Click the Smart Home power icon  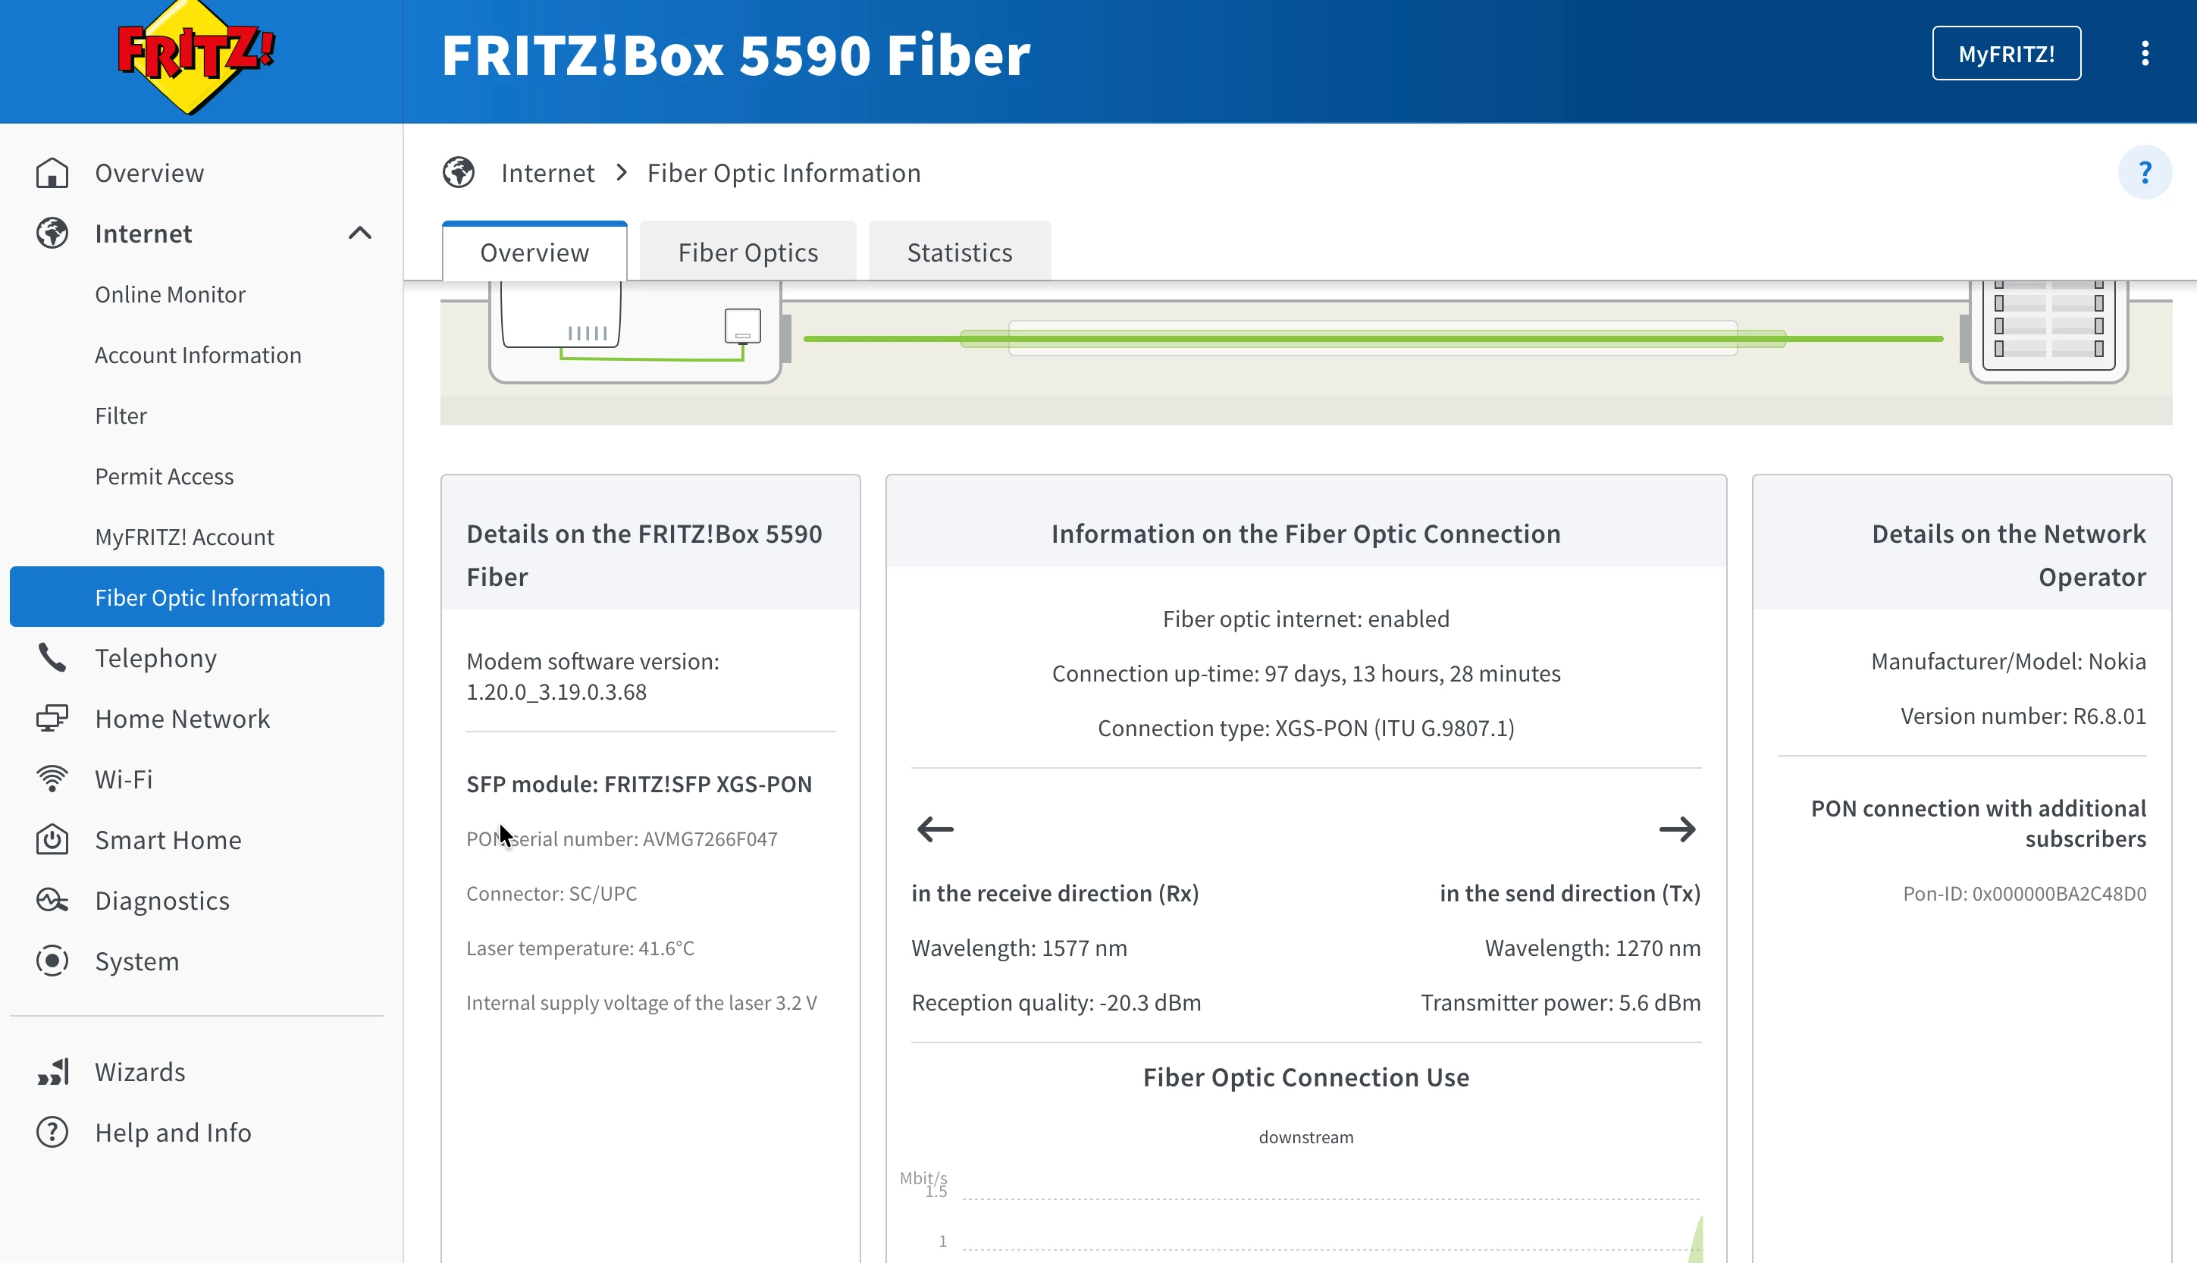pos(52,840)
